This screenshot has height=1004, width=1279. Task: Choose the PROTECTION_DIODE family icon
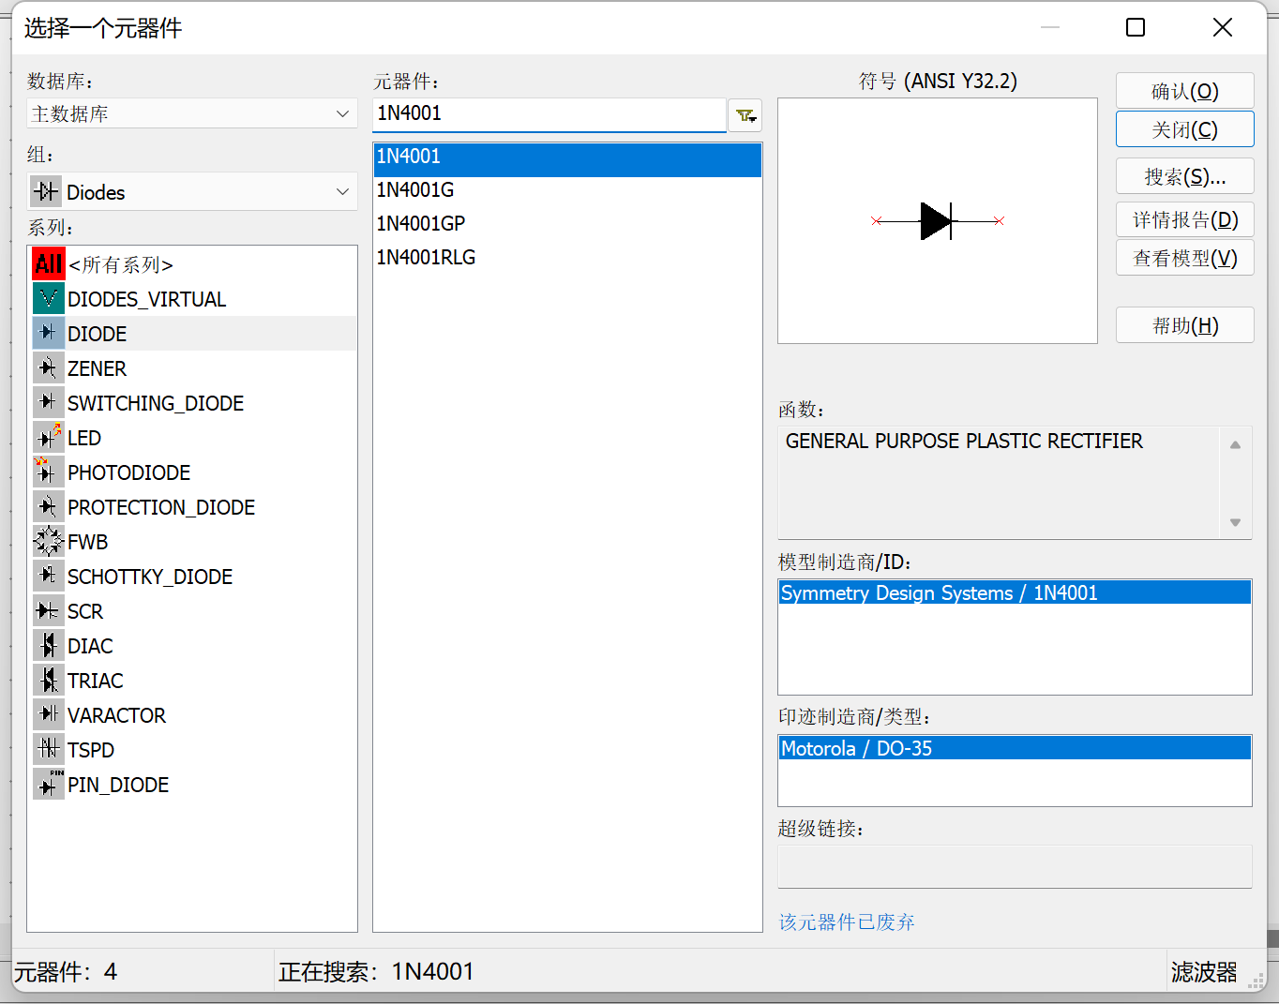(49, 507)
